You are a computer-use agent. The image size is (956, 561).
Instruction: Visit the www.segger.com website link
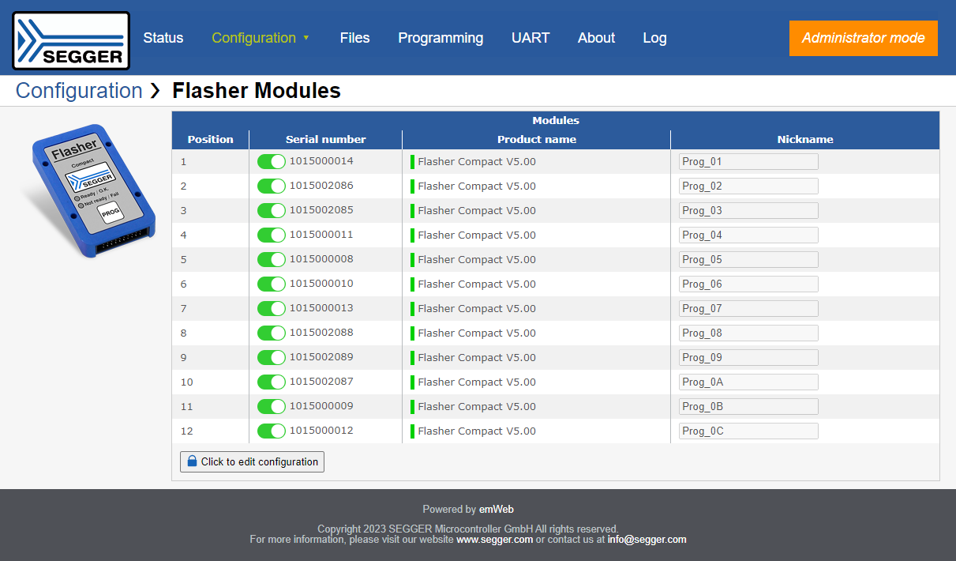[x=494, y=540]
